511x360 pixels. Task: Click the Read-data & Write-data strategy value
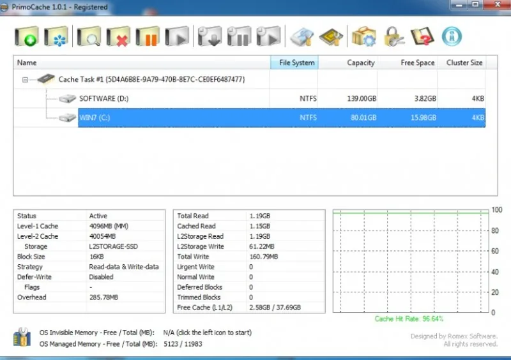(124, 267)
